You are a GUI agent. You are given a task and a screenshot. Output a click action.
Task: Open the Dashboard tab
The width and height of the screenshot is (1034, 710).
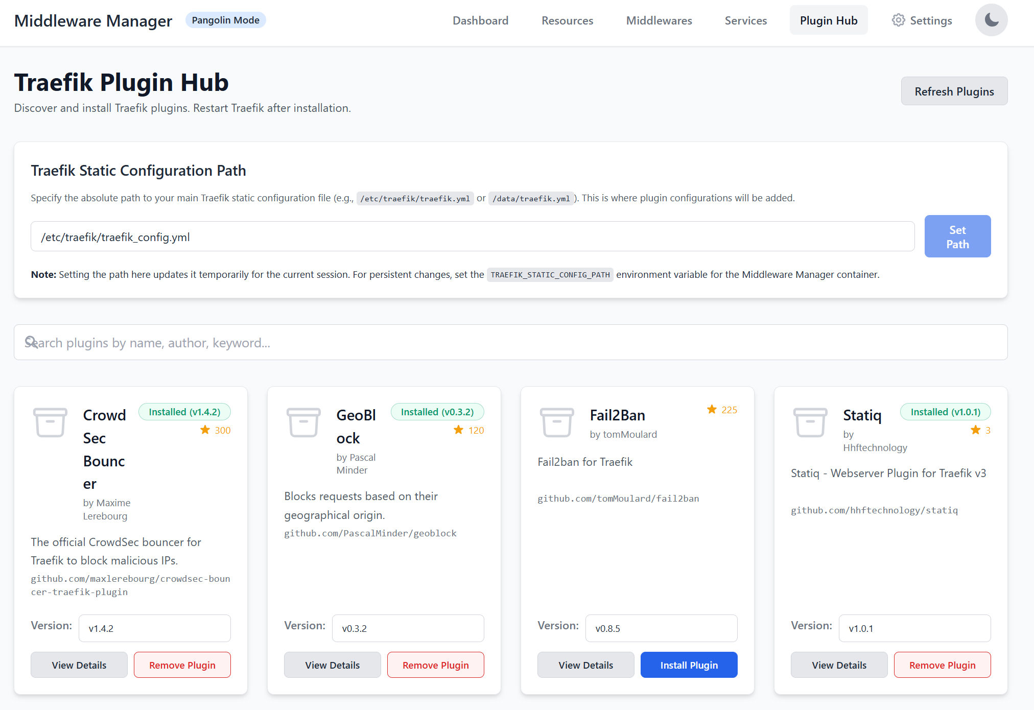click(x=480, y=20)
